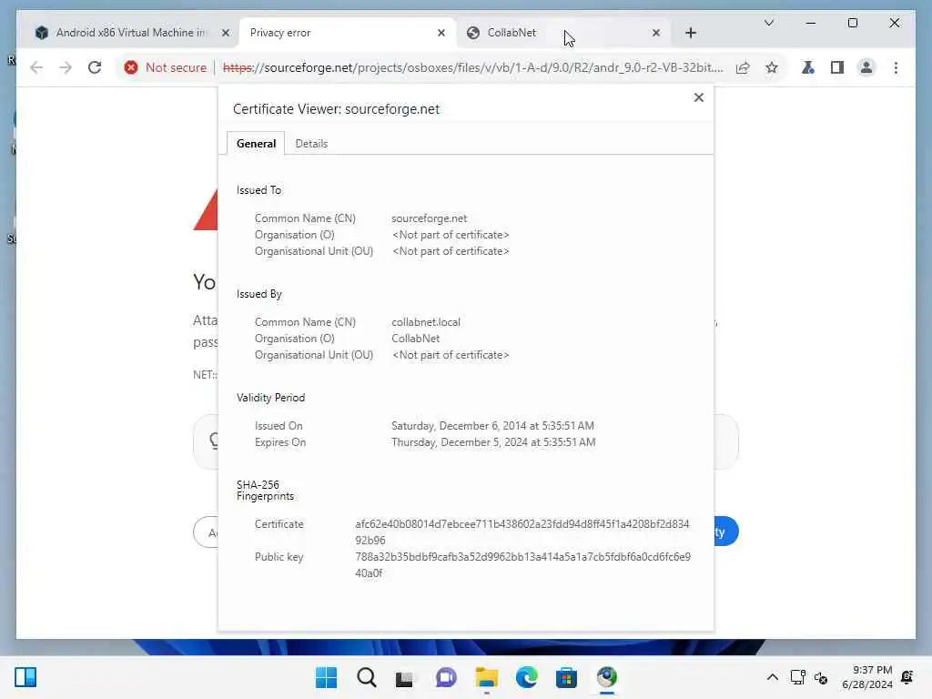Screen dimensions: 932x699
Task: Click the Validity Period heading
Action: click(270, 397)
